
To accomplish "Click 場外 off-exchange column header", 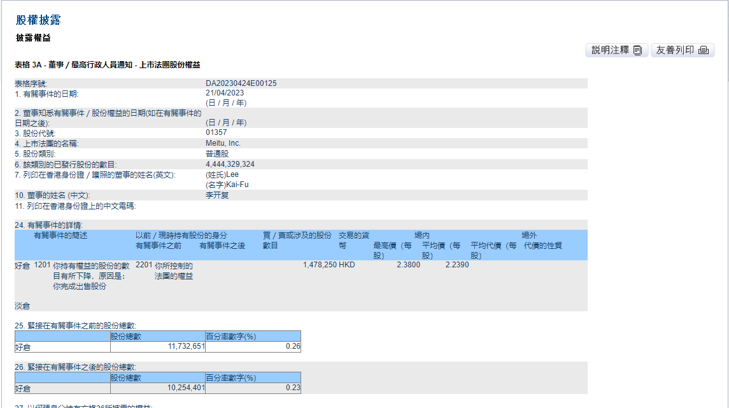I will [529, 235].
